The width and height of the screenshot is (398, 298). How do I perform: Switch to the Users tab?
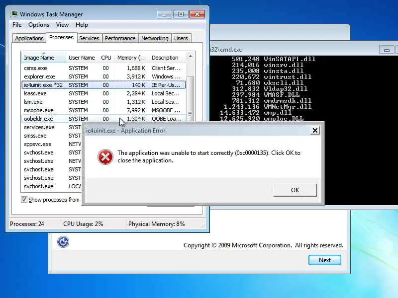[x=181, y=38]
